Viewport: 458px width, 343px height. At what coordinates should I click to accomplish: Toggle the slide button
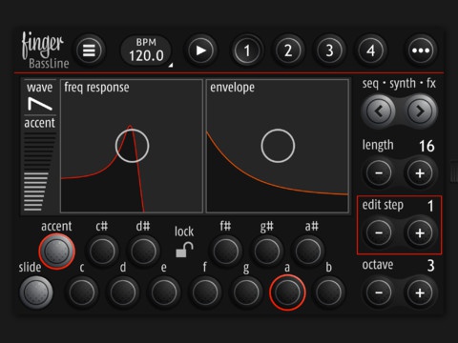36,293
